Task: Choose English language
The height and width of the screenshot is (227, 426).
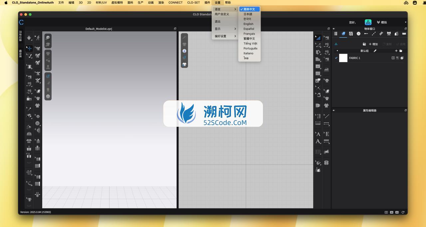Action: [x=248, y=24]
